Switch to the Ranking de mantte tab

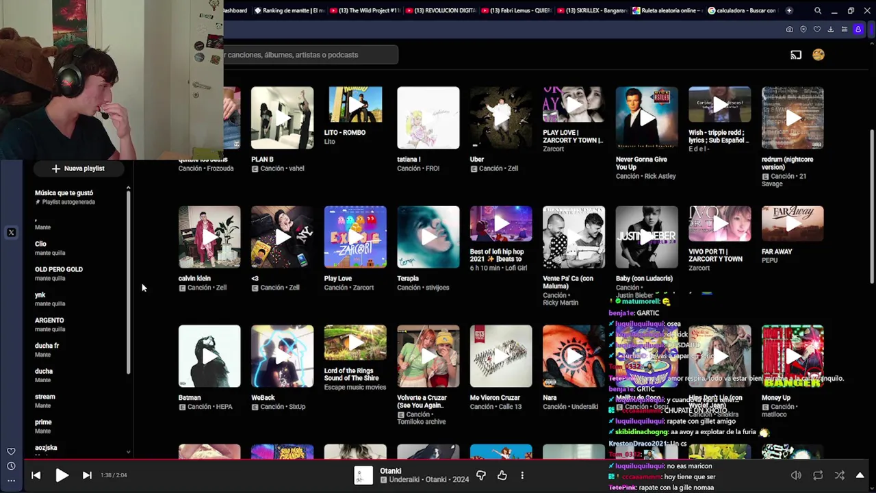click(289, 10)
